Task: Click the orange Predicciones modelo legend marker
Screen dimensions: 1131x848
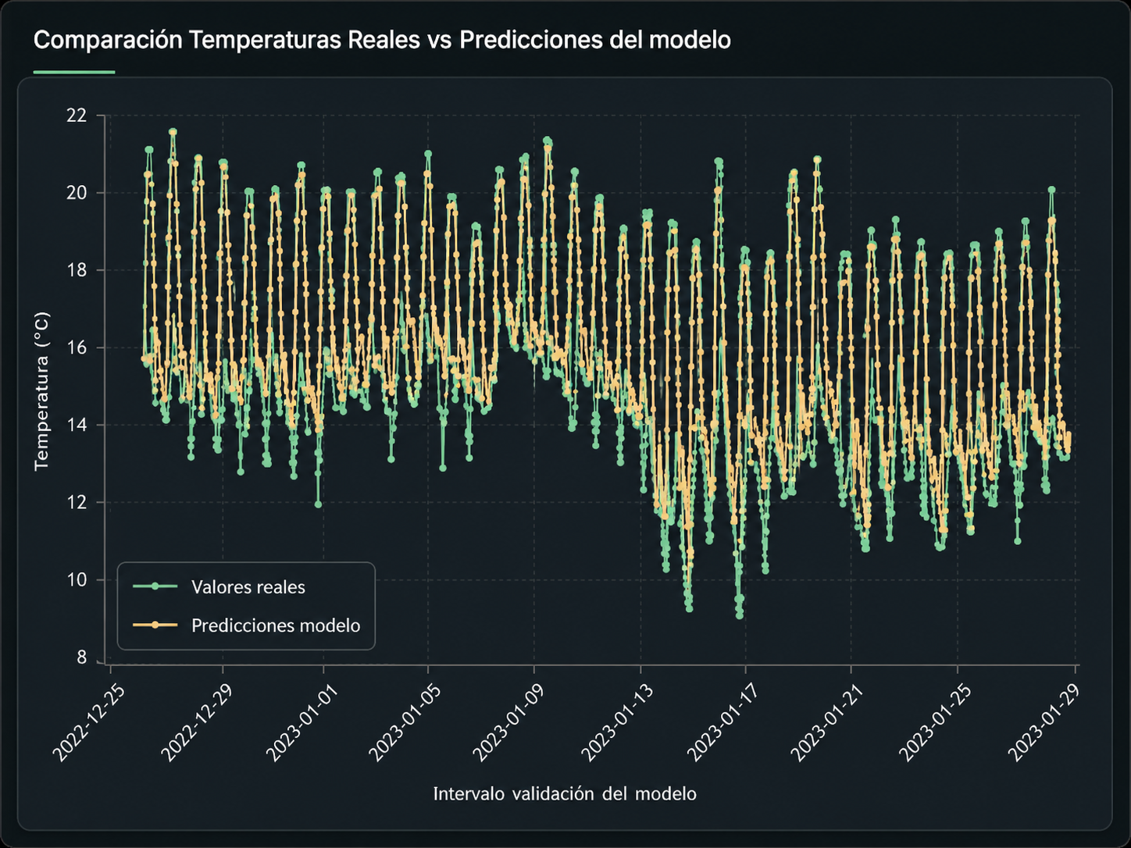Action: point(155,625)
